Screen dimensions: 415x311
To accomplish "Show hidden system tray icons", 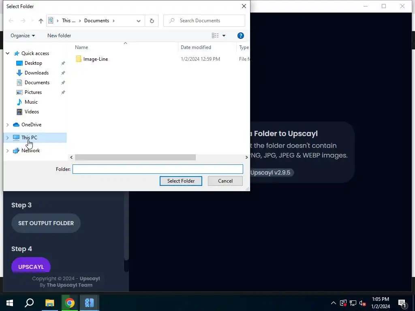I will tap(333, 303).
